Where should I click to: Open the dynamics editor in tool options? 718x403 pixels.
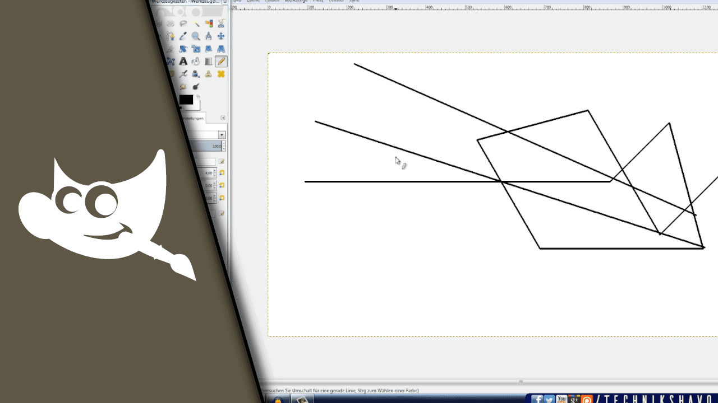222,213
